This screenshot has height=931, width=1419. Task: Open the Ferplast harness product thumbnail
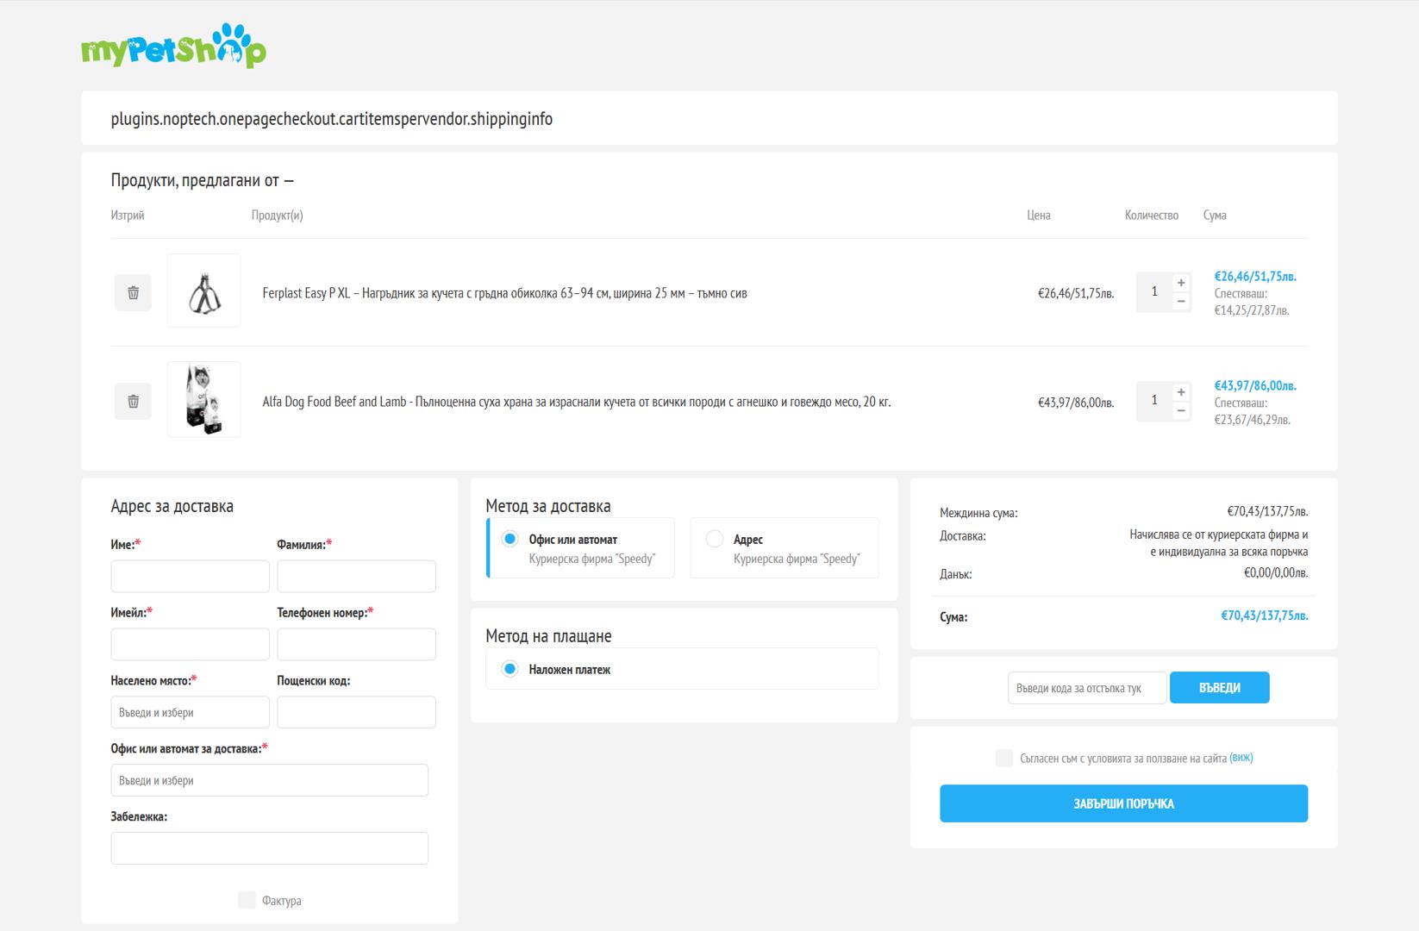coord(204,291)
